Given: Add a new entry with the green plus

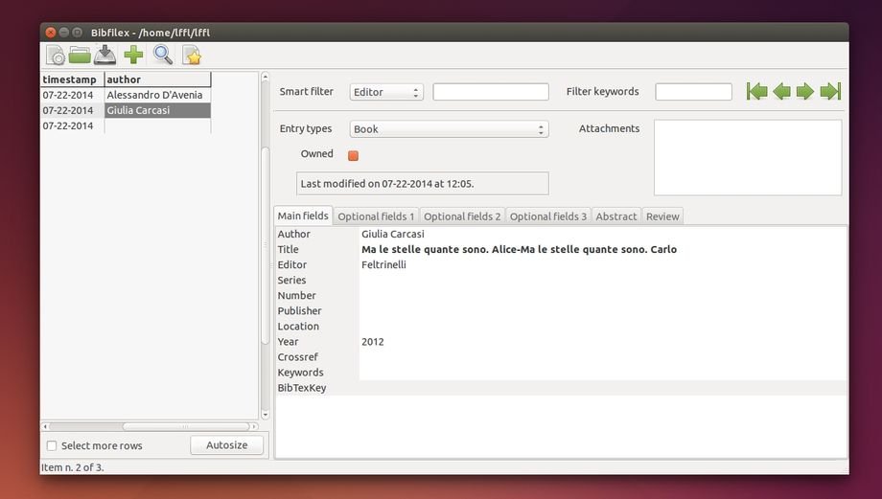Looking at the screenshot, I should click(x=133, y=56).
